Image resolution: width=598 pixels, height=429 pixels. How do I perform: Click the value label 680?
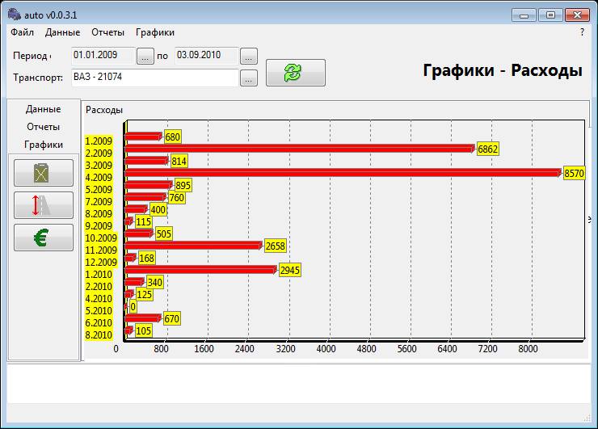click(172, 137)
